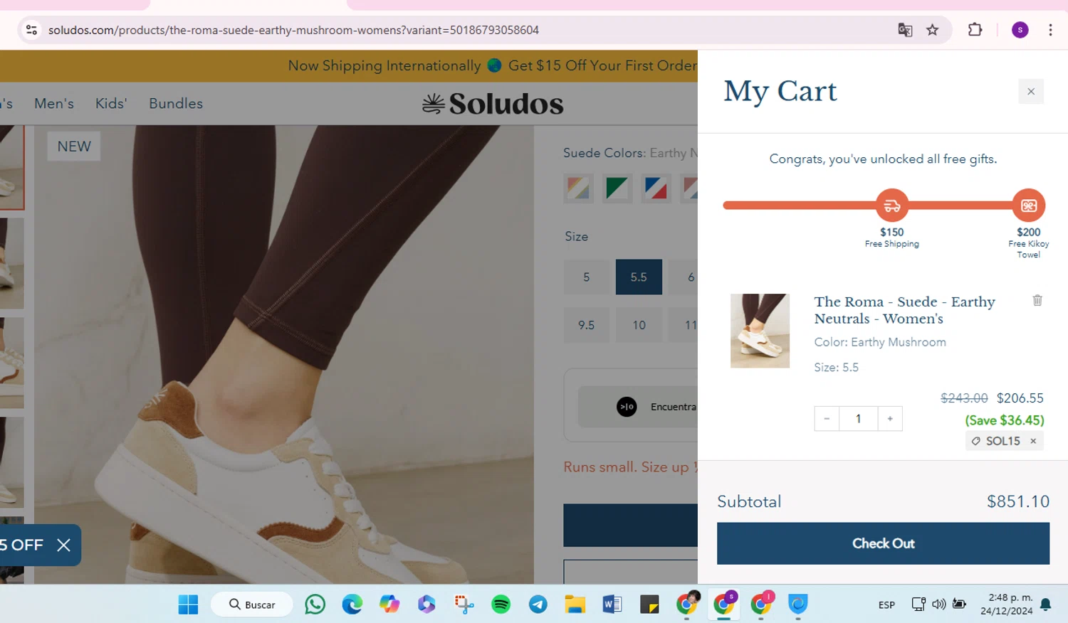Click the cart quantity field showing 1

point(859,419)
